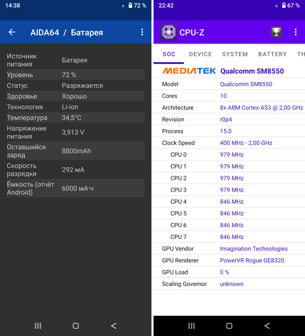The height and width of the screenshot is (336, 305).
Task: Tap battery icon showing 72 % in status bar
Action: pos(130,5)
